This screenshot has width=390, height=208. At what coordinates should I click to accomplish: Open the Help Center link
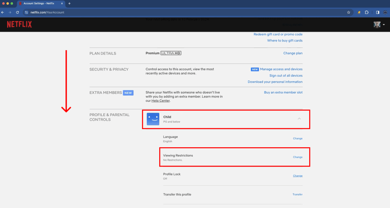tap(160, 101)
